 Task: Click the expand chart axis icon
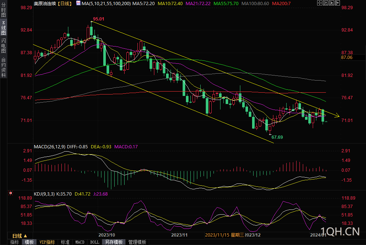(x=331, y=3)
